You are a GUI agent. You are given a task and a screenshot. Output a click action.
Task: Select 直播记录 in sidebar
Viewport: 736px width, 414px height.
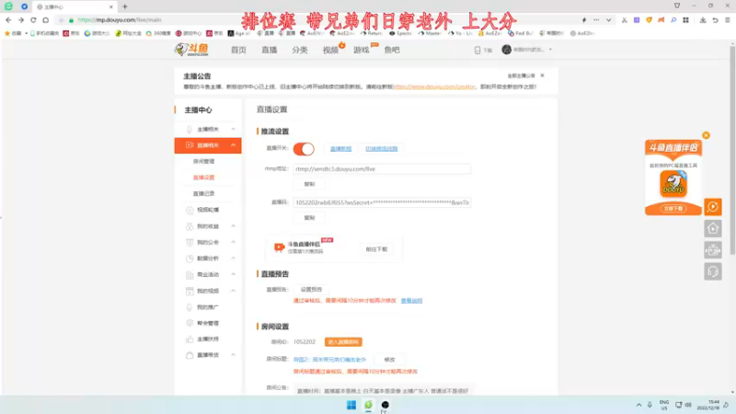(x=203, y=193)
